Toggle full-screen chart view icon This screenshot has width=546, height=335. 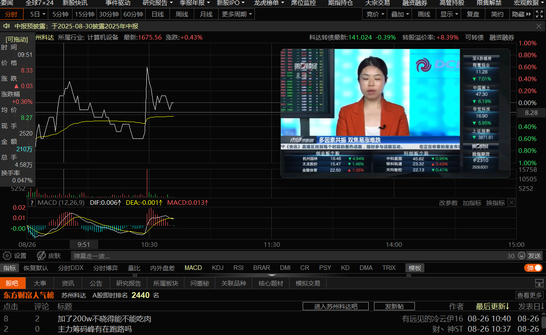(539, 14)
